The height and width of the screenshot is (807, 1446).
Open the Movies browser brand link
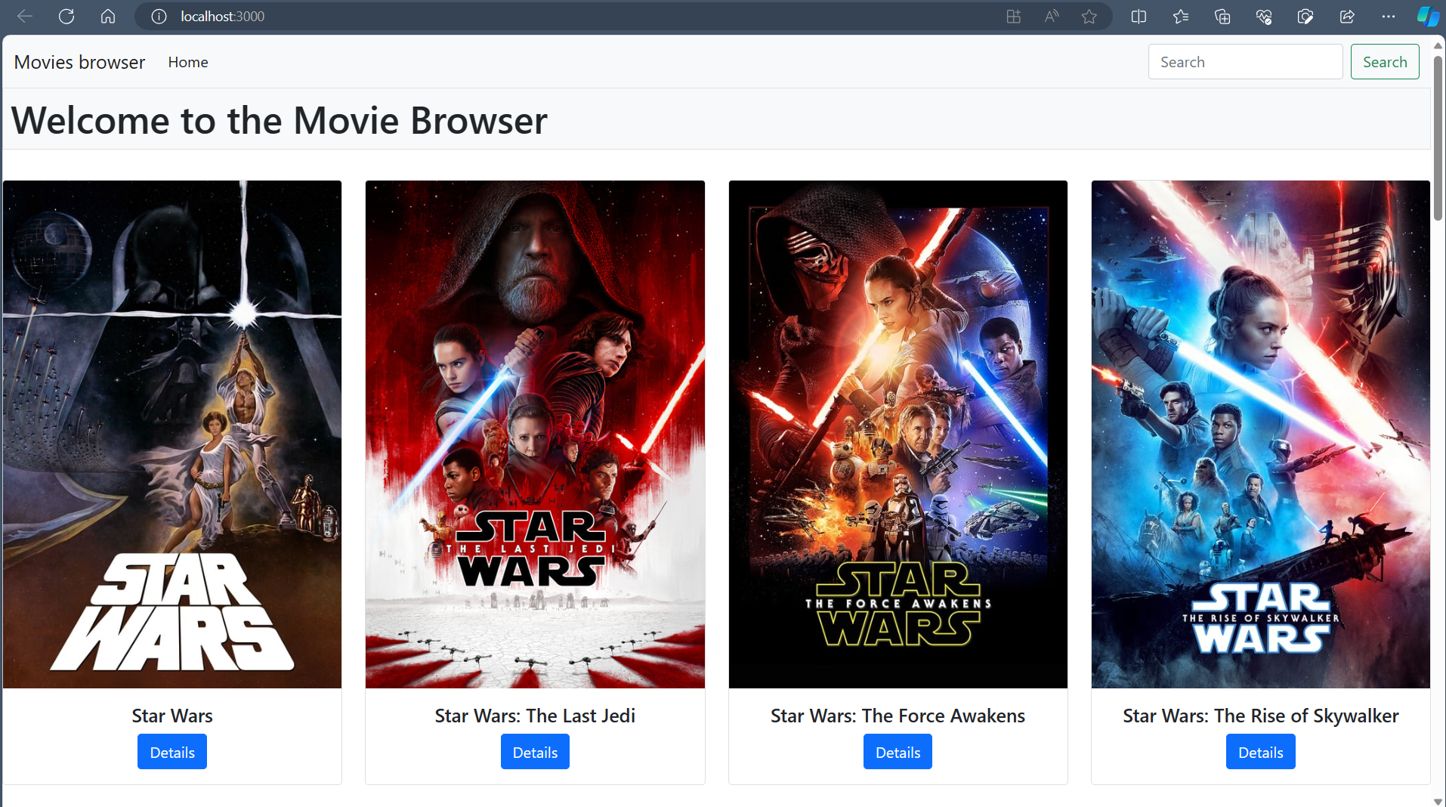click(x=79, y=62)
